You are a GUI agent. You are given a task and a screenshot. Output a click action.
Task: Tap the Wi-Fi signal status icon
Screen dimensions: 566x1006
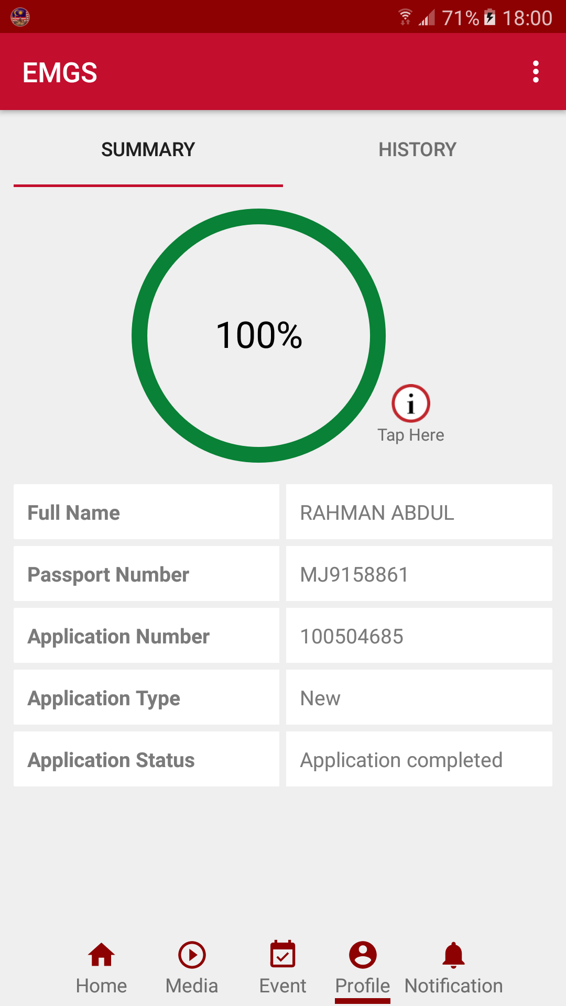(x=405, y=17)
